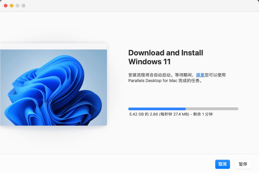Click the 取消 (Cancel) button
The image size is (259, 173).
(x=222, y=164)
